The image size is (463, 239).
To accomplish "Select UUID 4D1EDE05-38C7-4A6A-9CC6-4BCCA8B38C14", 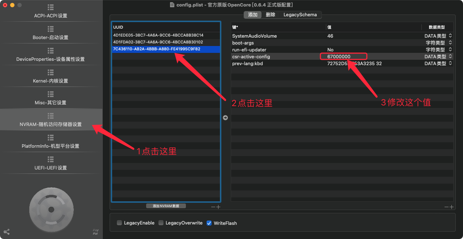I will coord(166,35).
